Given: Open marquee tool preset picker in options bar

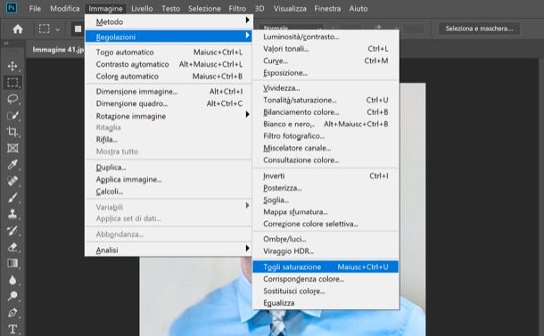Looking at the screenshot, I should click(49, 29).
